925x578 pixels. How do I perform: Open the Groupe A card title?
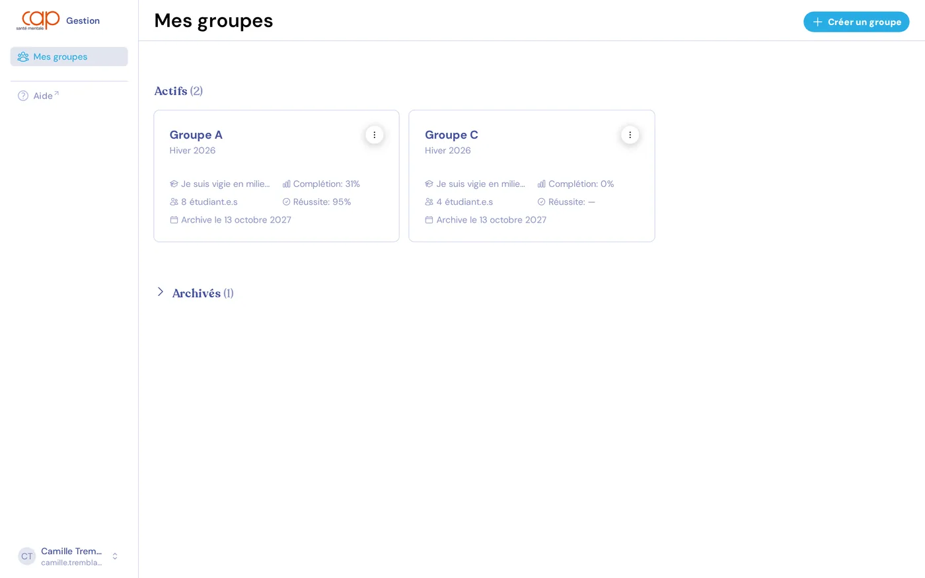coord(196,135)
